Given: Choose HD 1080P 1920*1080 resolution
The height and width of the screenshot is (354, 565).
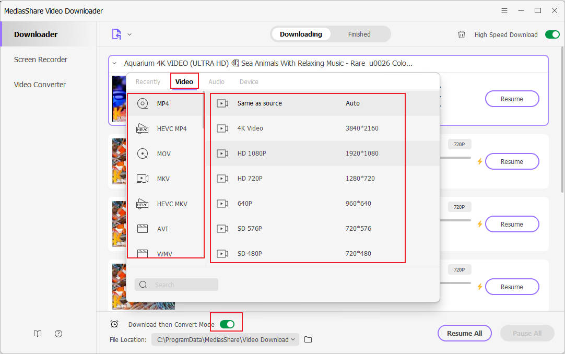Looking at the screenshot, I should coord(307,154).
